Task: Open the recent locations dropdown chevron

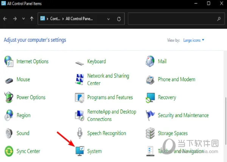Action: pos(23,19)
